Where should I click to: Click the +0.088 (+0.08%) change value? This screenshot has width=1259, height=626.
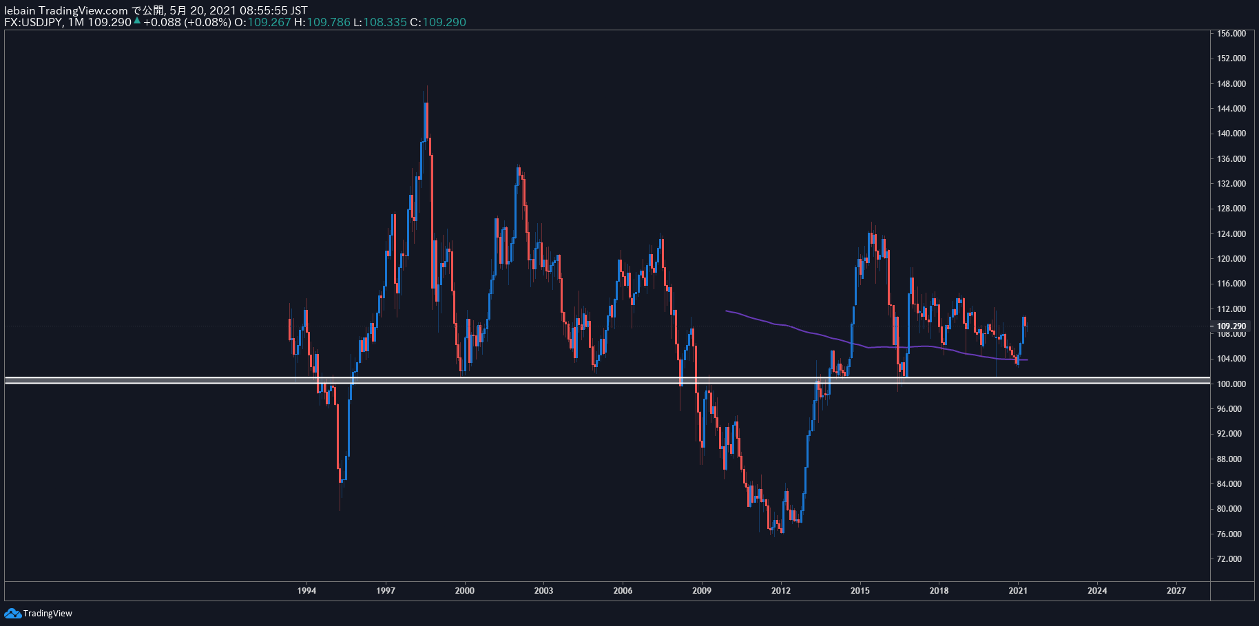[187, 22]
